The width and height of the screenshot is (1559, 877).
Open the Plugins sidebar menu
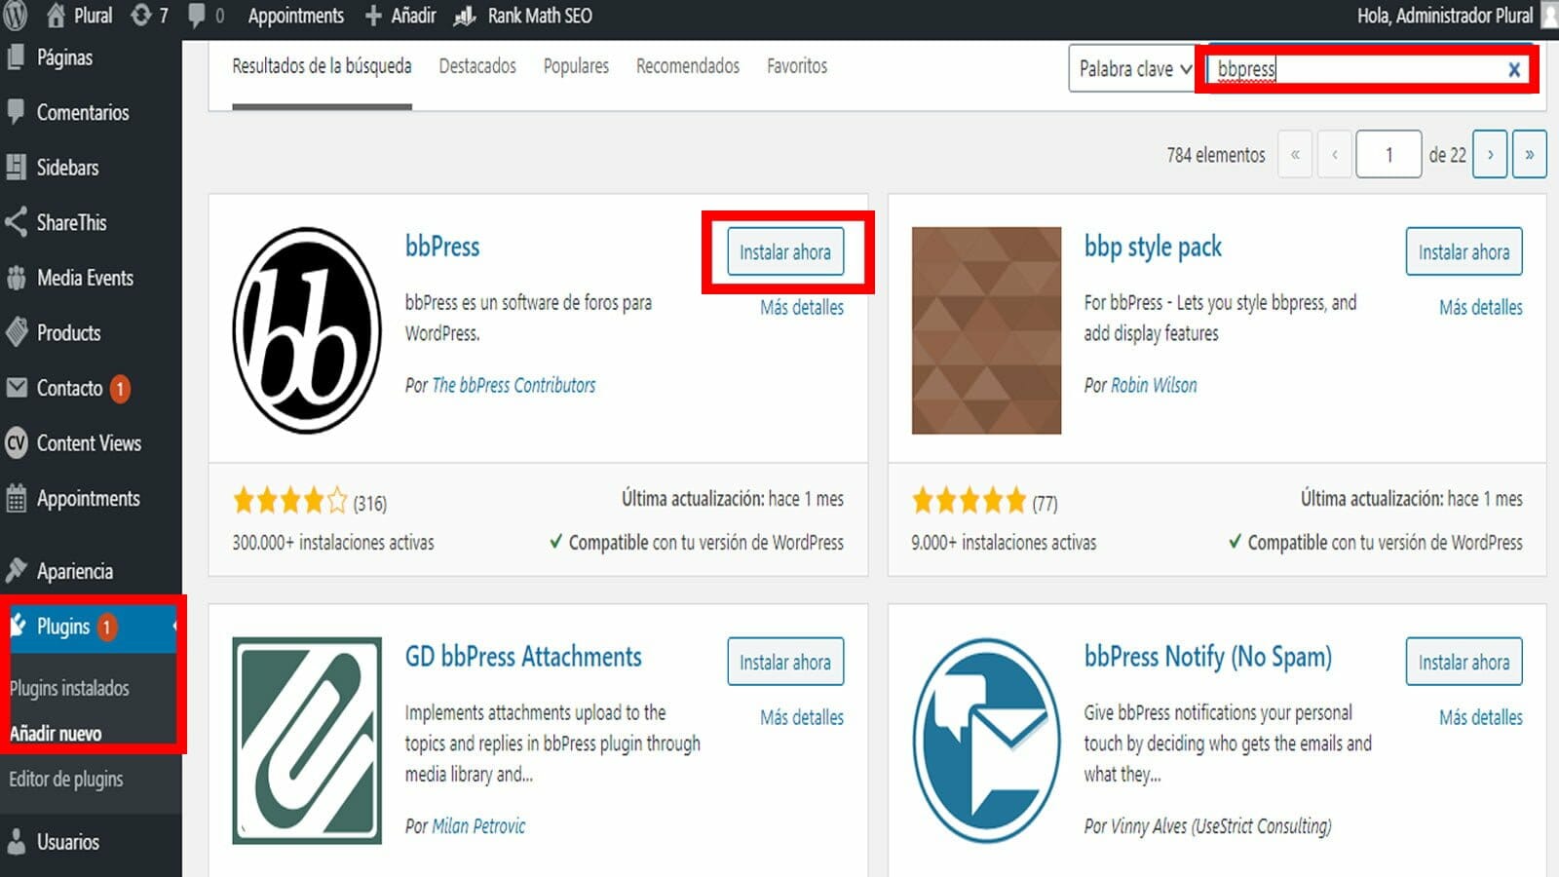(x=91, y=627)
